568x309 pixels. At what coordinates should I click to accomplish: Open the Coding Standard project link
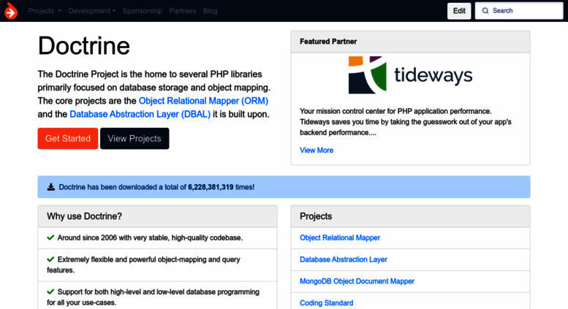pyautogui.click(x=326, y=303)
